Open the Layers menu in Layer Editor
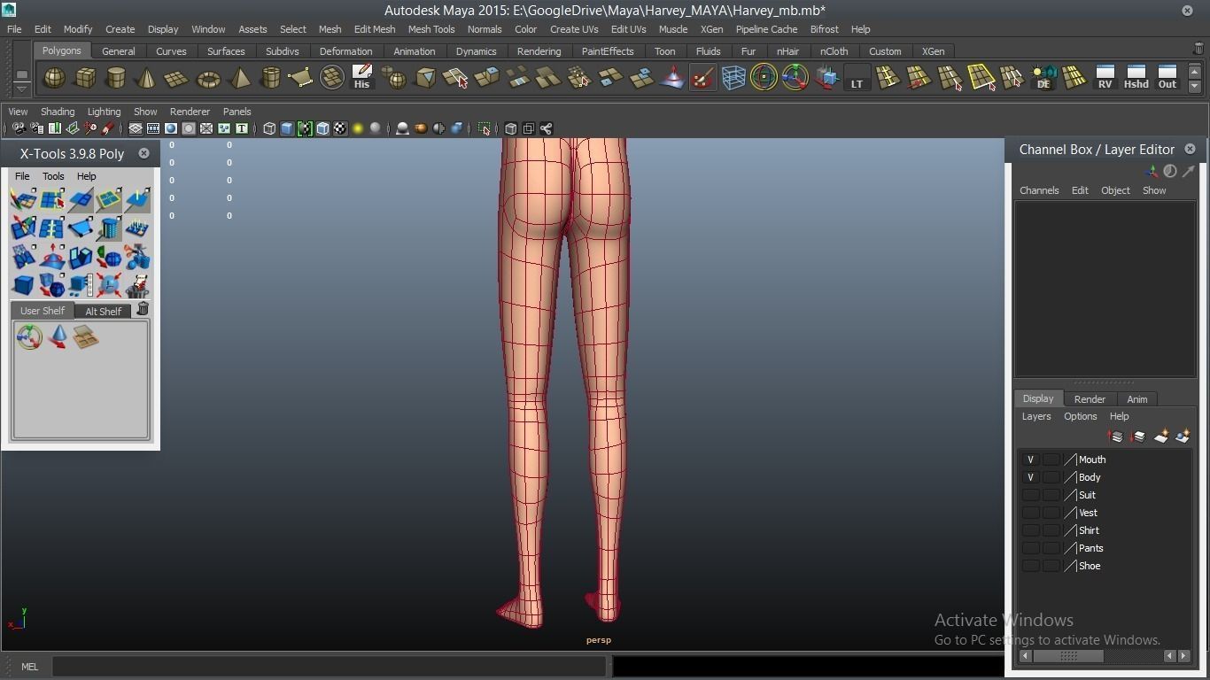Image resolution: width=1210 pixels, height=680 pixels. [1036, 416]
